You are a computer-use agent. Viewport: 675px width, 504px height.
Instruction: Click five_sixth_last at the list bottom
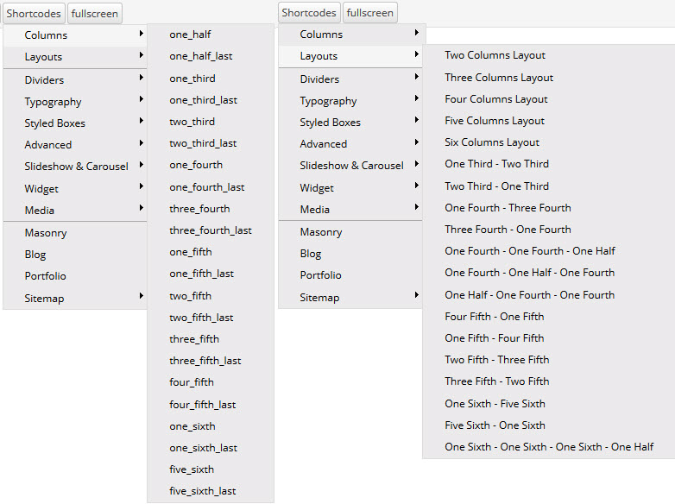pyautogui.click(x=203, y=491)
